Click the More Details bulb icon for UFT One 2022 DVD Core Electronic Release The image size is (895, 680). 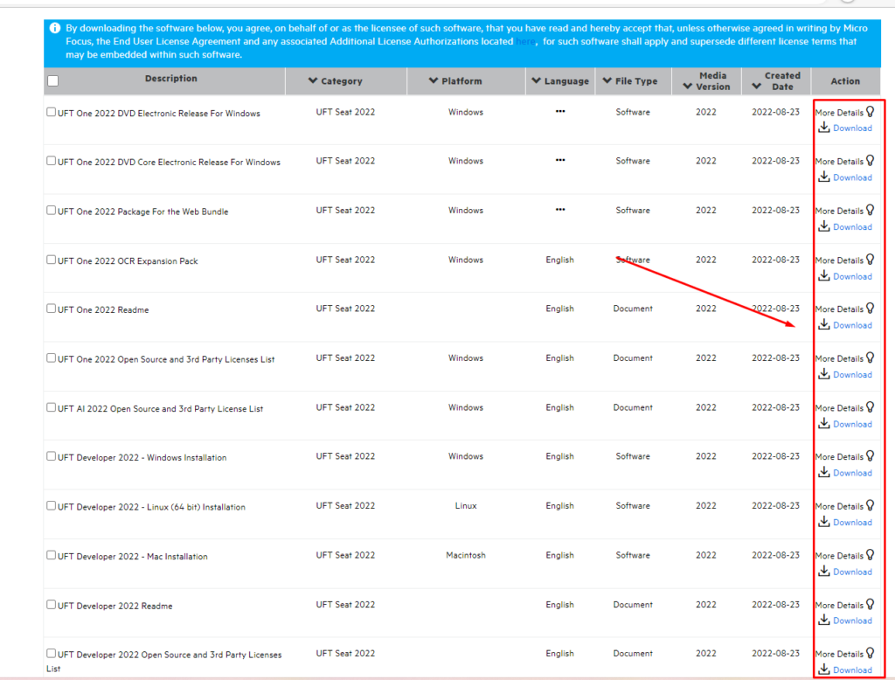pos(870,161)
